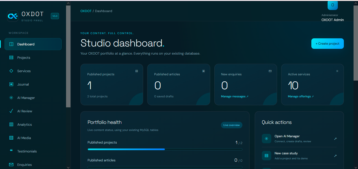Open the Analytics page
The width and height of the screenshot is (358, 169).
pos(33,124)
